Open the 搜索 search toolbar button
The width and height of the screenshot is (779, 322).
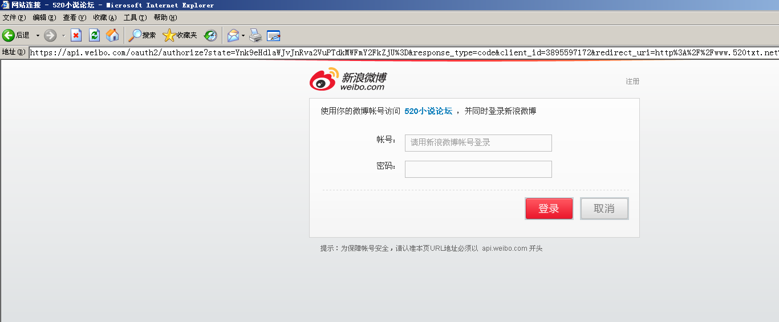[x=142, y=35]
